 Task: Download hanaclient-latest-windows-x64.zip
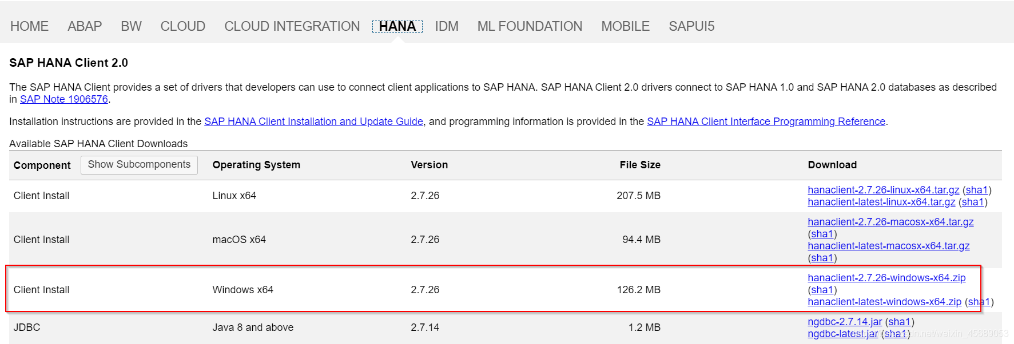884,302
